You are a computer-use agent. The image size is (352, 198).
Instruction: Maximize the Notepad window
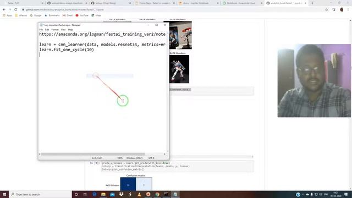pyautogui.click(x=156, y=25)
